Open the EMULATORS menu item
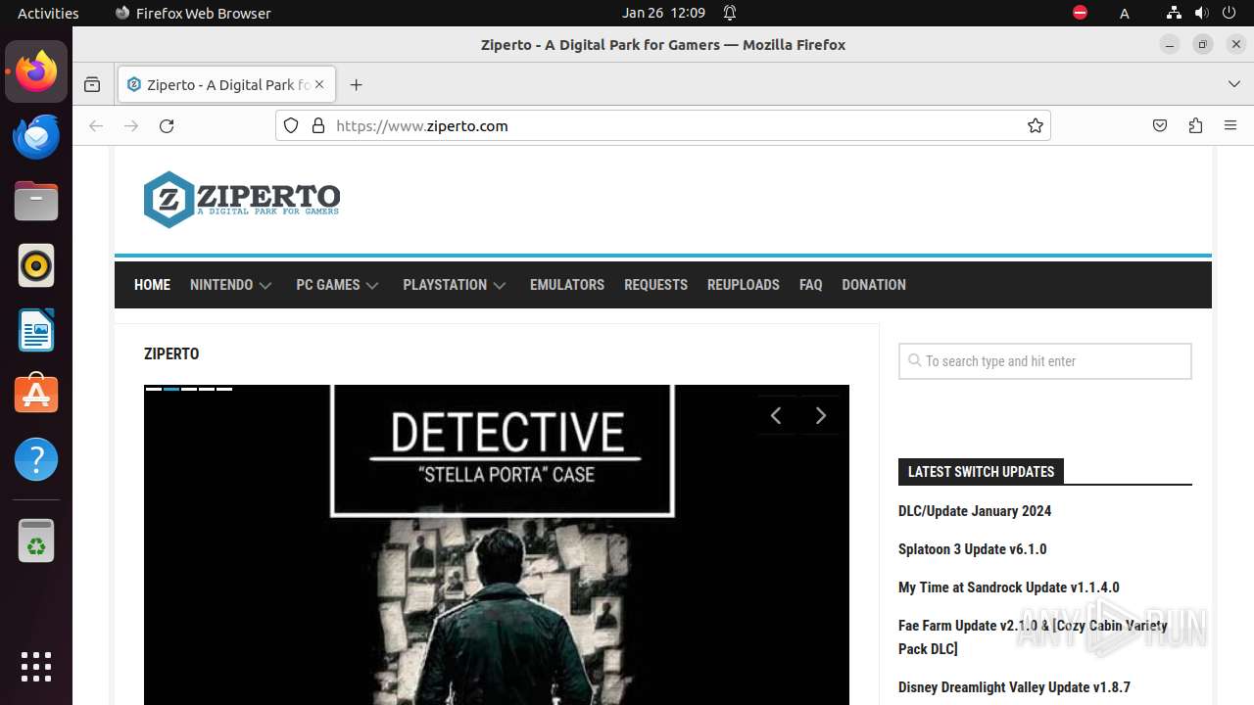 click(x=567, y=285)
